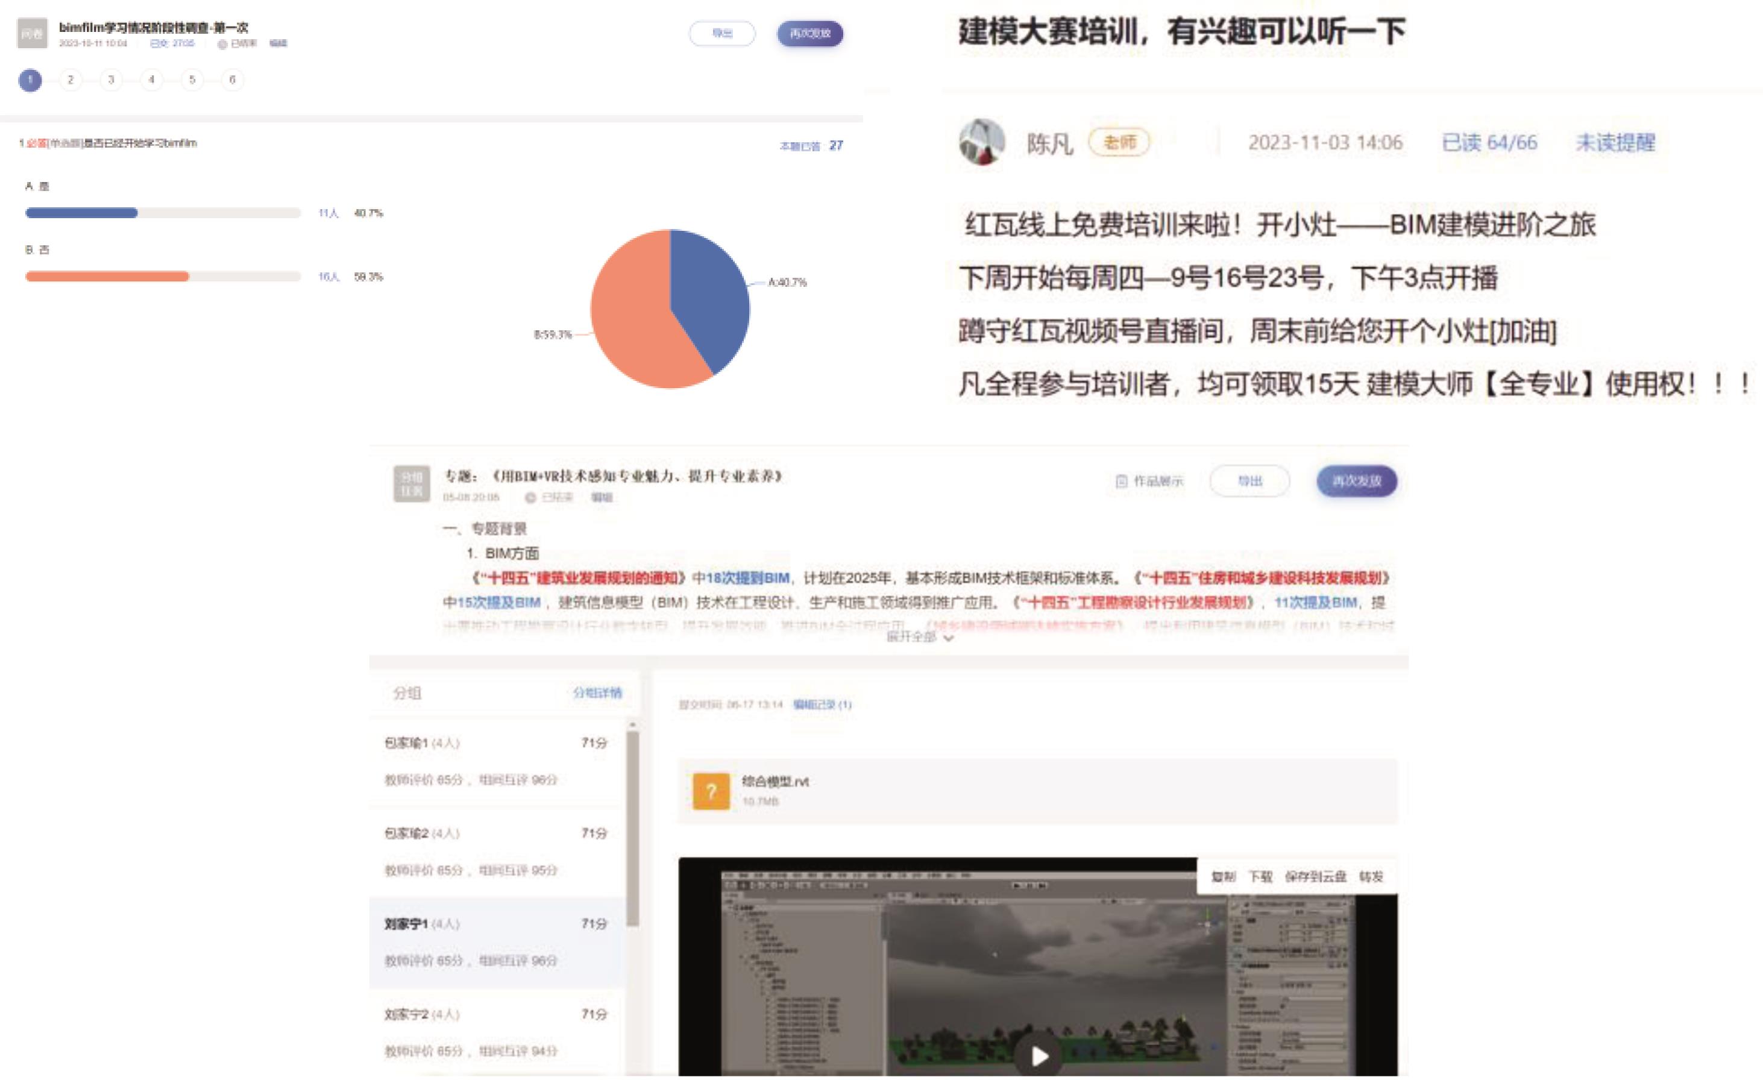Image resolution: width=1763 pixels, height=1080 pixels.
Task: Click the 分组任务 task icon badge
Action: coord(412,484)
